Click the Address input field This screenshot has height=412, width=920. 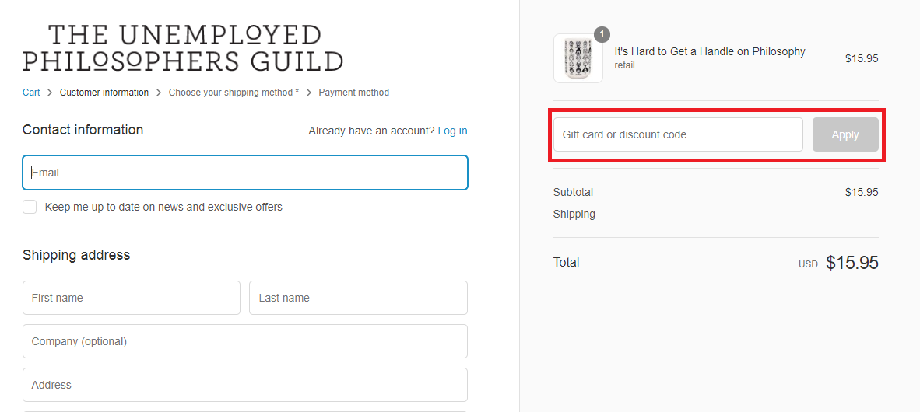pyautogui.click(x=245, y=385)
